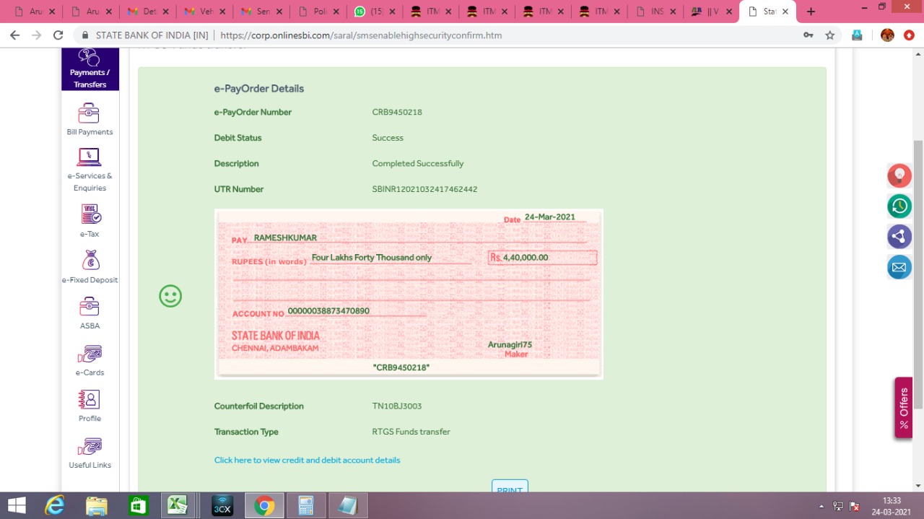
Task: Click the red Chrome update icon
Action: (909, 35)
